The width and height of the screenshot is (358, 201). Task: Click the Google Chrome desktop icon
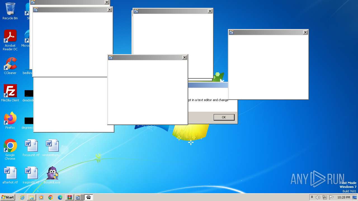[x=10, y=150]
